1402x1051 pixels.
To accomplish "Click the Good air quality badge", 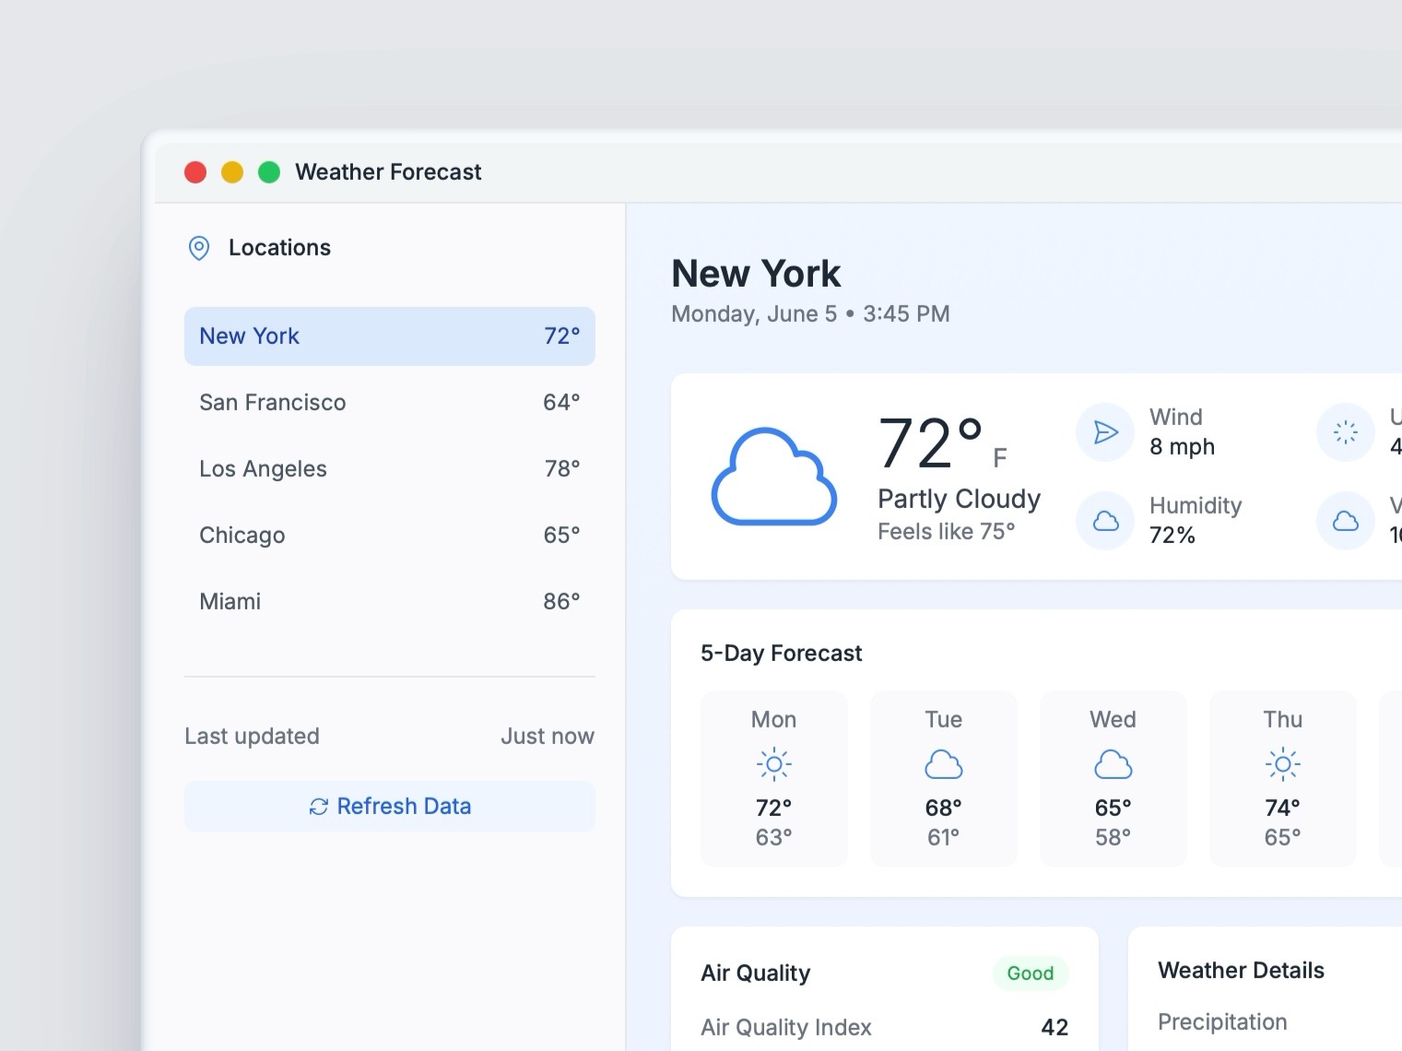I will (1030, 973).
